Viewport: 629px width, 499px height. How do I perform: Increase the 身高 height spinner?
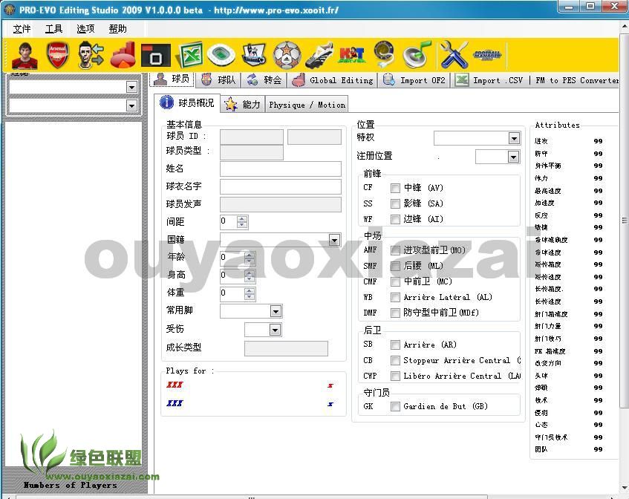(249, 273)
